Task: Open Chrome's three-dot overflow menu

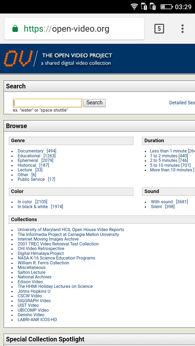Action: [x=183, y=28]
